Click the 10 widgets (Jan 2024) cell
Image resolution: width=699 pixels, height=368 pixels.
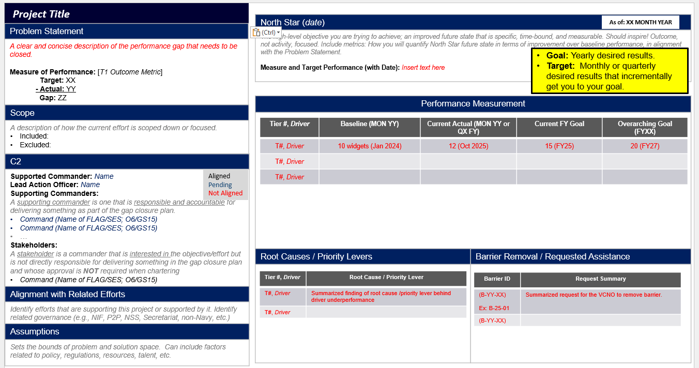tap(369, 146)
